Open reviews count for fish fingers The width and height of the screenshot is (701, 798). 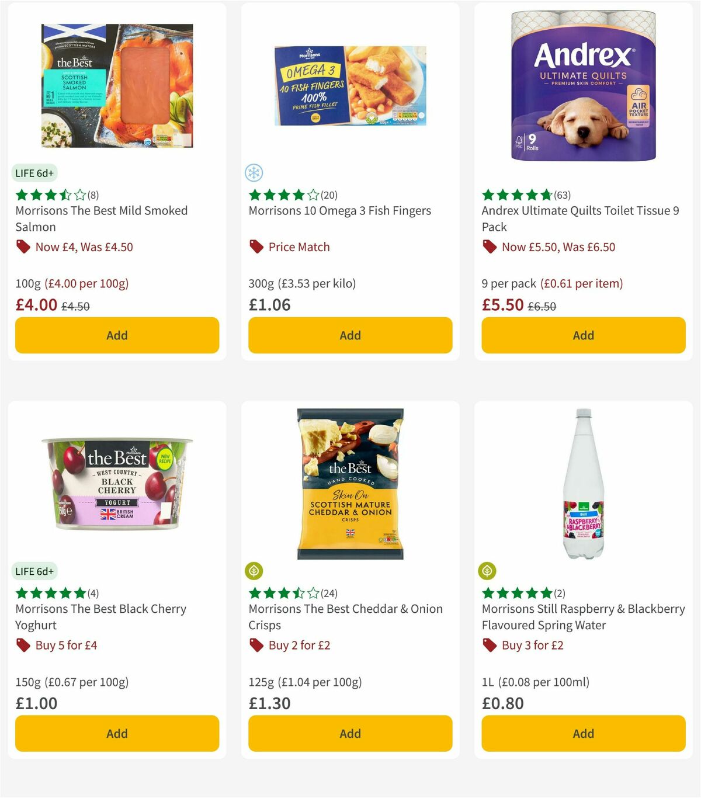[330, 195]
